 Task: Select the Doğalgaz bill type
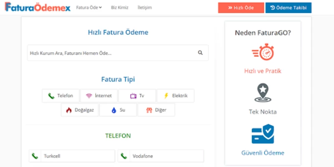[x=80, y=110]
